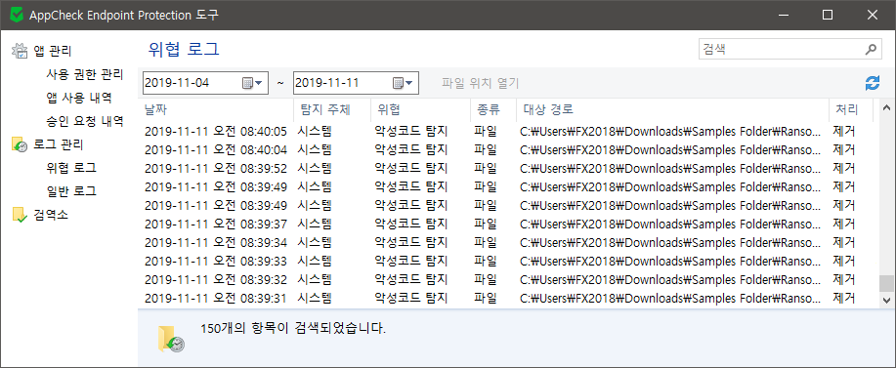The width and height of the screenshot is (896, 368).
Task: Click the 앱 관리 gear icon
Action: point(20,51)
